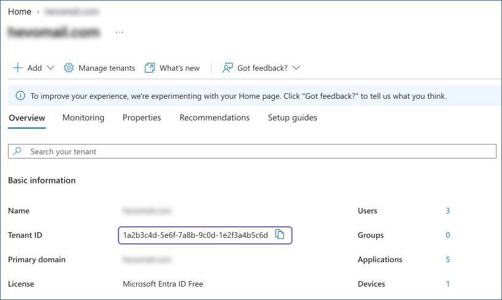Click the info icon in the banner
This screenshot has width=502, height=300.
pos(21,96)
